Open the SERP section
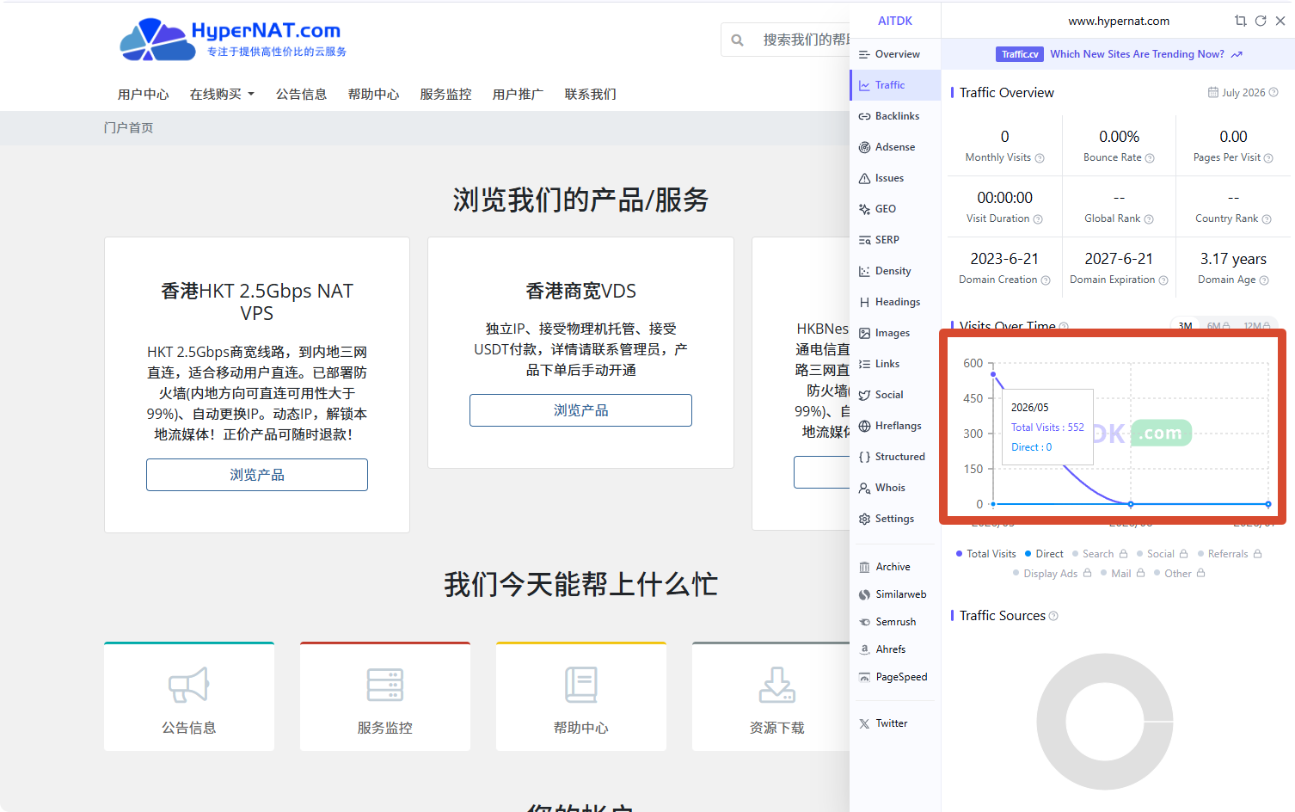The width and height of the screenshot is (1295, 812). (x=894, y=240)
